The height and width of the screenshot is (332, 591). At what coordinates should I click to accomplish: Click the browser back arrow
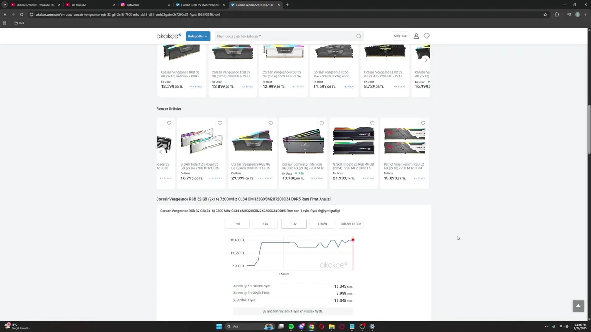5,14
